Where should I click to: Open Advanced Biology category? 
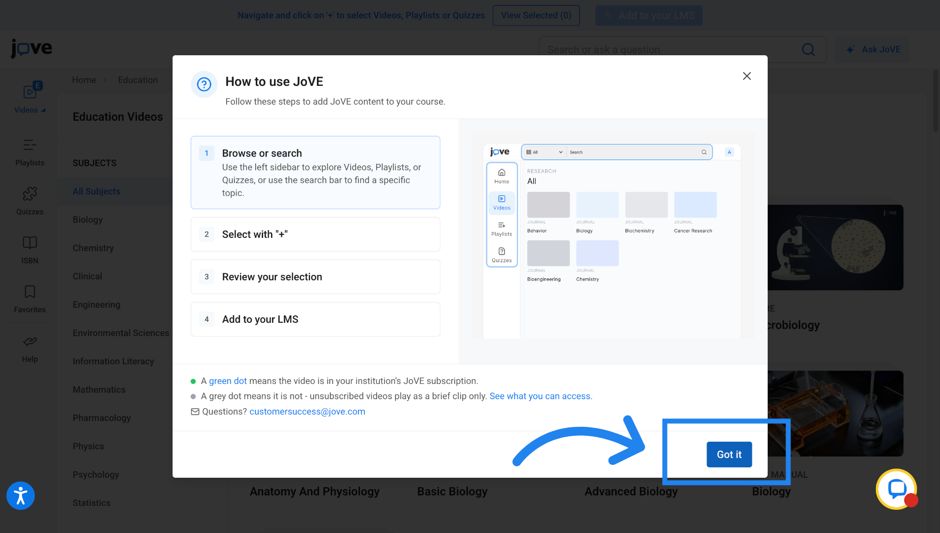coord(631,492)
